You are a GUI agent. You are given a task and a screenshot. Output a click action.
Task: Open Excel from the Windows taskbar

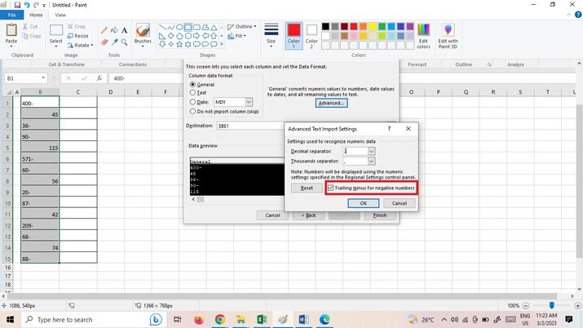[x=262, y=320]
